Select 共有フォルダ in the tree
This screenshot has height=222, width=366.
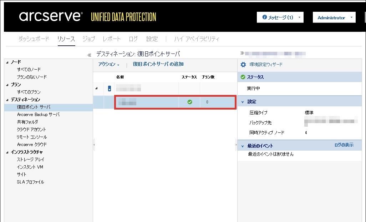coord(27,122)
